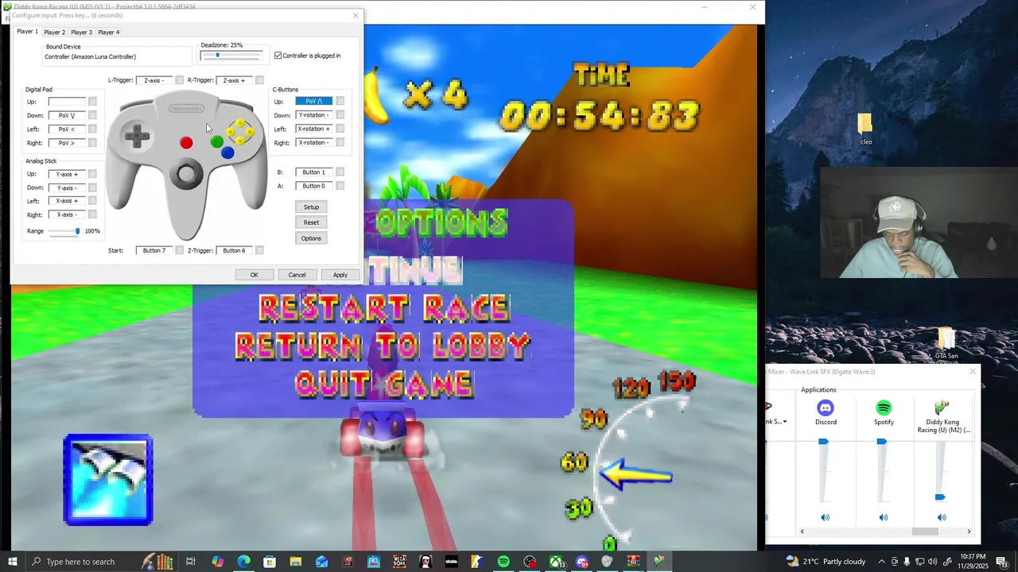This screenshot has height=572, width=1018.
Task: Tick the checkbox beside the B button mapping
Action: [340, 172]
